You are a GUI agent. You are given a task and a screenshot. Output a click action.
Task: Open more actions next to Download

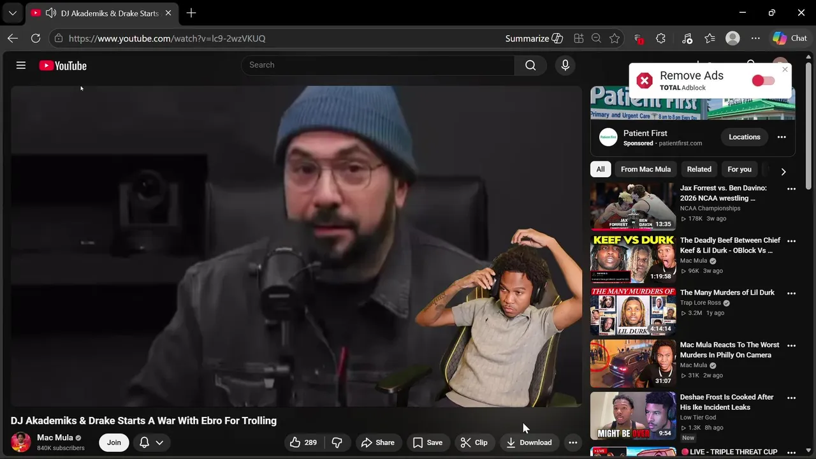click(573, 442)
